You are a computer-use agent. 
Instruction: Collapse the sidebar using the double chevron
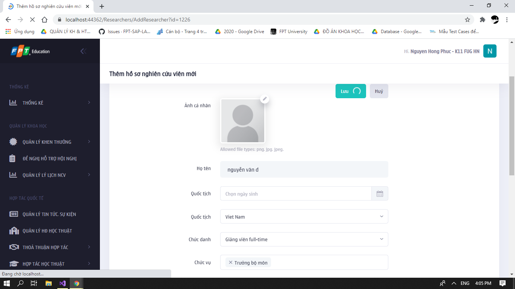(83, 51)
